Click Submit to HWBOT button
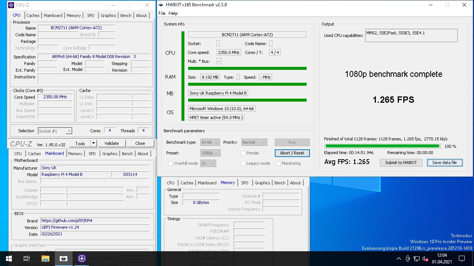This screenshot has width=474, height=266. [401, 163]
